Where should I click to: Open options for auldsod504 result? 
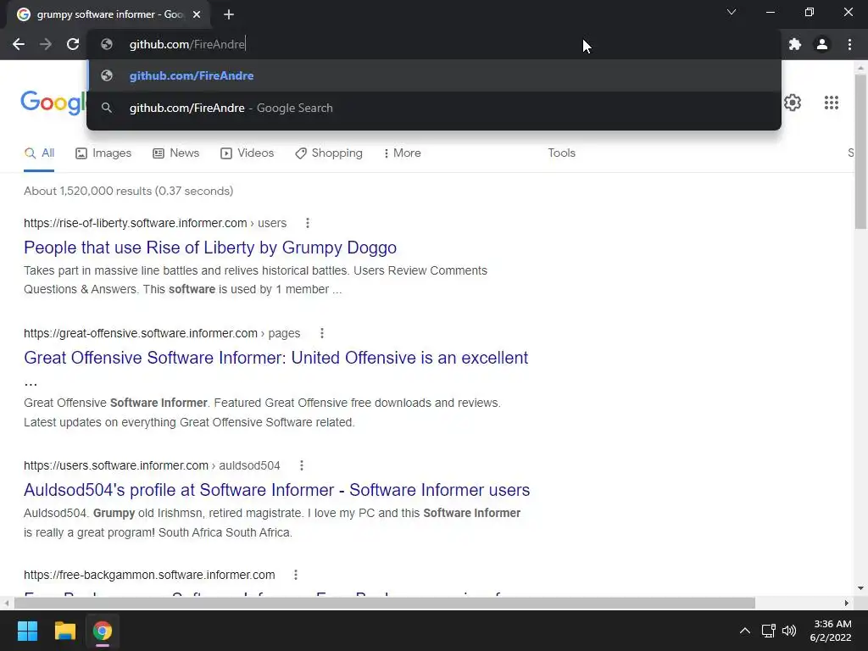[301, 465]
